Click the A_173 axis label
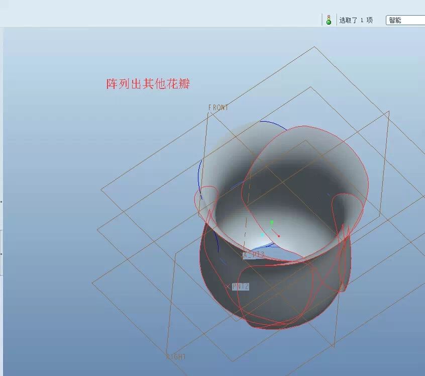The width and height of the screenshot is (425, 376). [253, 255]
